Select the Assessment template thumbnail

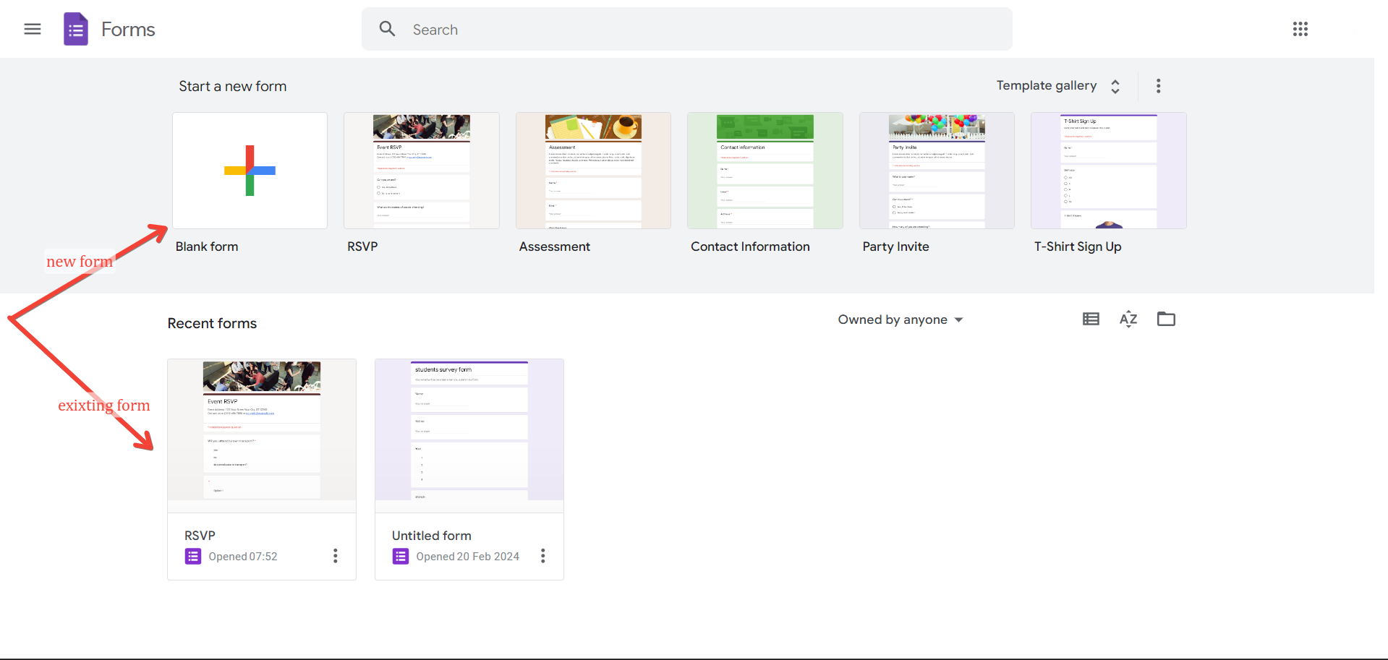(593, 171)
